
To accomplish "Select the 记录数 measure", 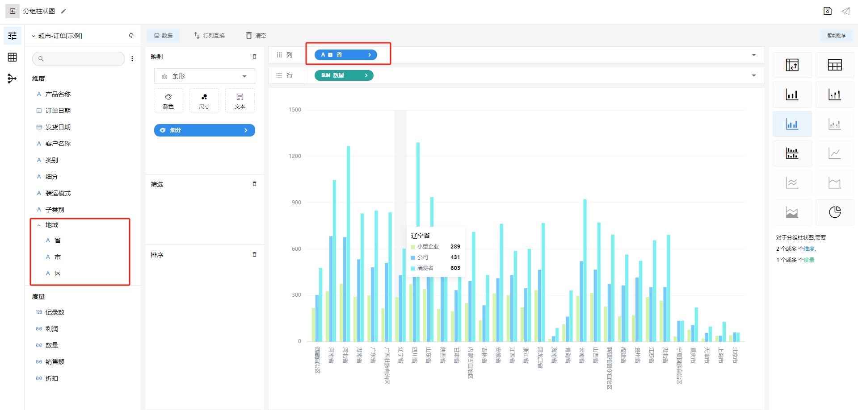I will point(55,312).
